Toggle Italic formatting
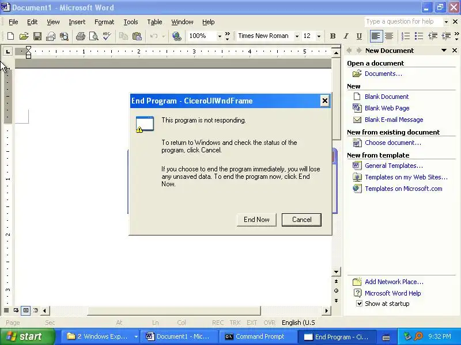Image resolution: width=461 pixels, height=345 pixels. coord(346,36)
